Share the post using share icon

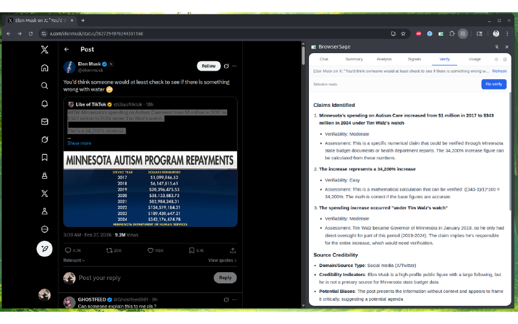pos(234,250)
